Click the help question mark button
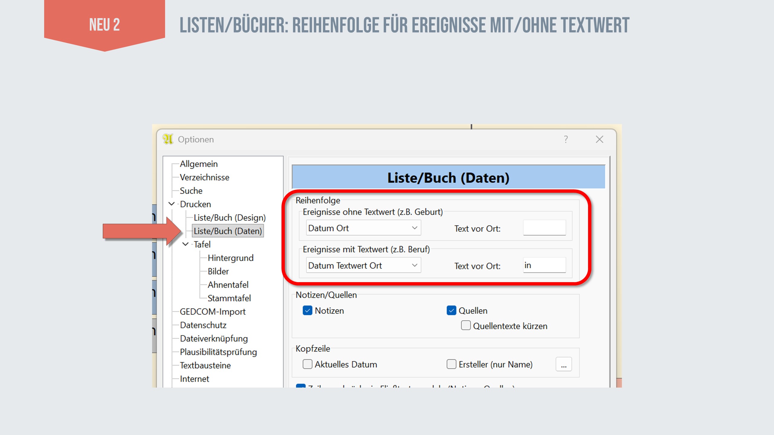The width and height of the screenshot is (774, 435). (566, 139)
